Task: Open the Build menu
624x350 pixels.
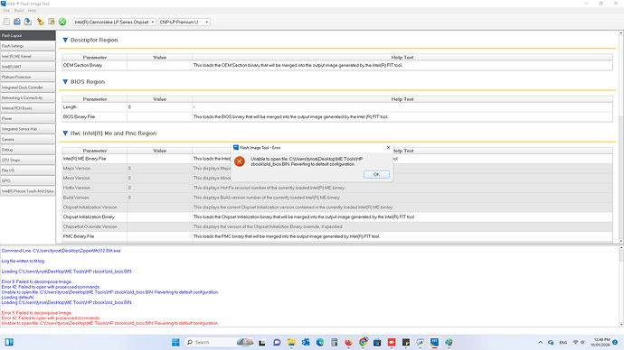Action: (19, 11)
